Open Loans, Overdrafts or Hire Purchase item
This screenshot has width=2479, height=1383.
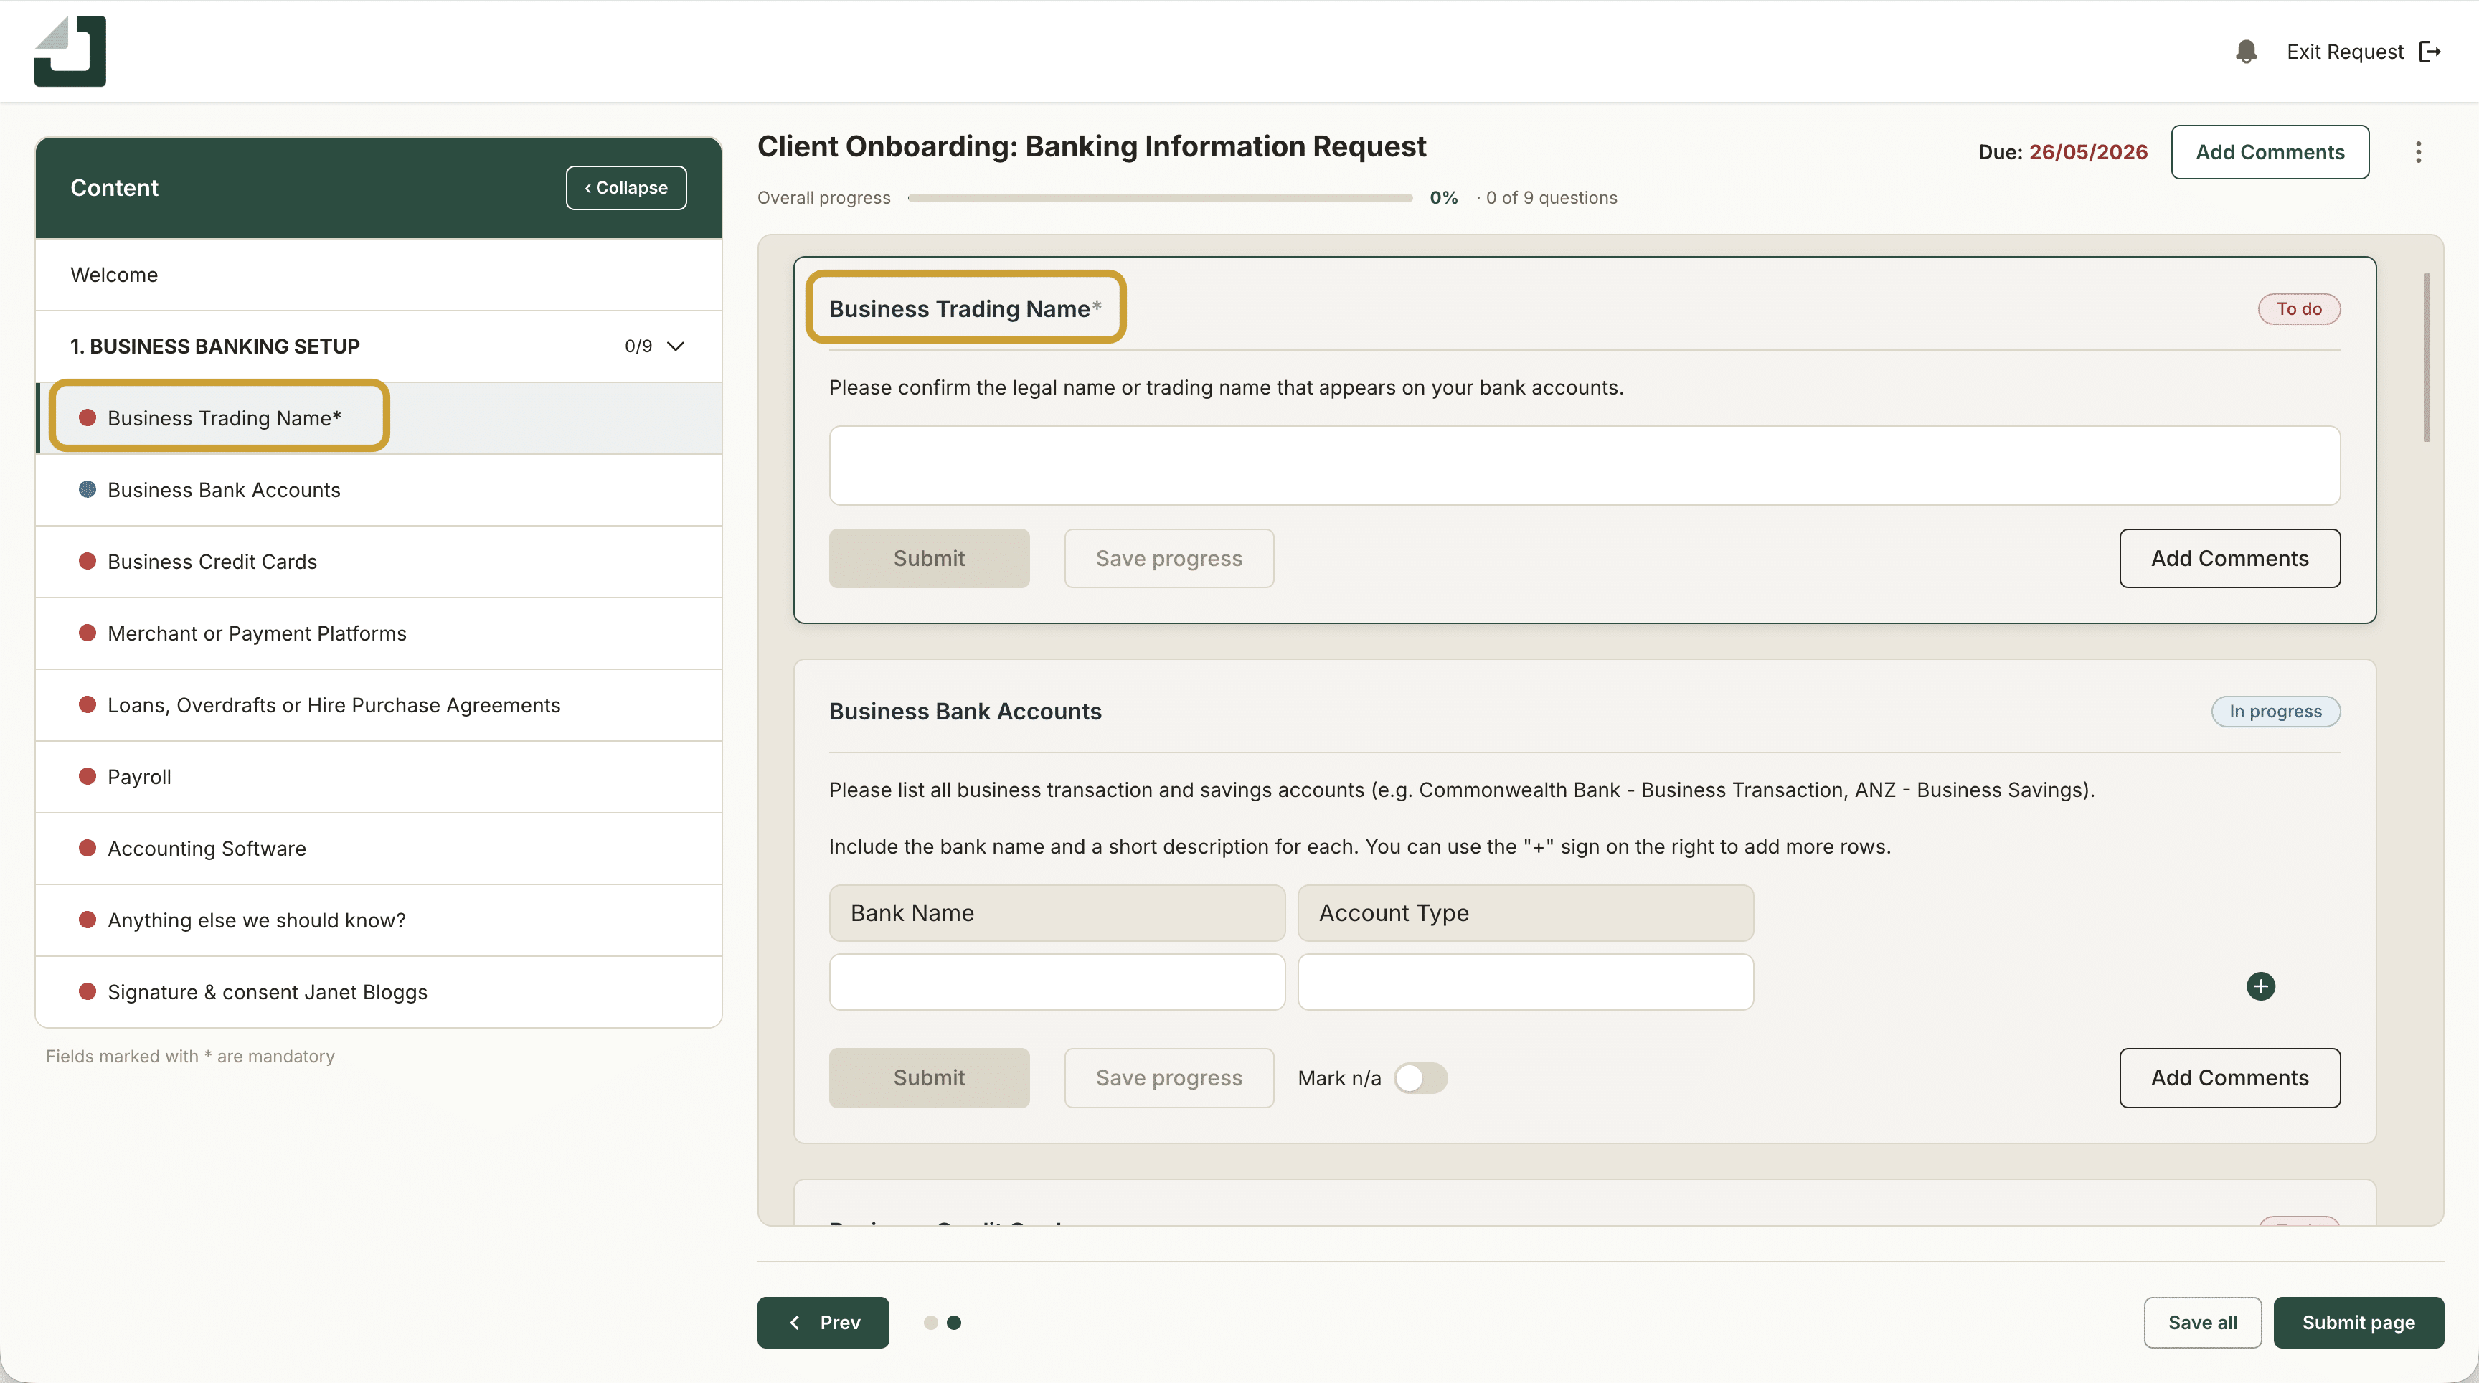click(378, 705)
